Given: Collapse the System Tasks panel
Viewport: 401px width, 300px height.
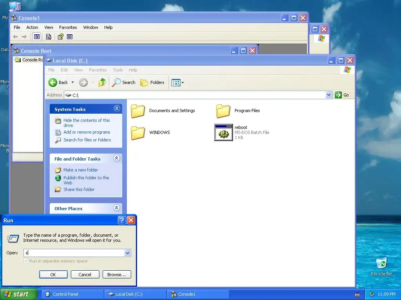Looking at the screenshot, I should coord(117,109).
